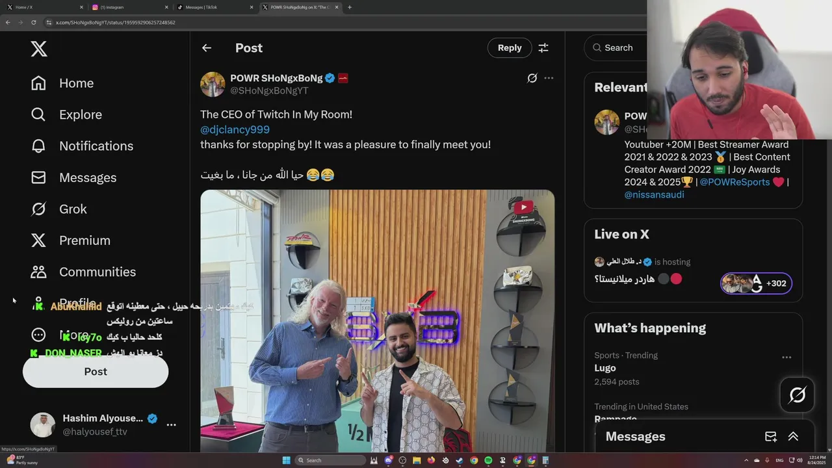This screenshot has width=832, height=468.
Task: Open Communities in the sidebar
Action: coord(83,272)
